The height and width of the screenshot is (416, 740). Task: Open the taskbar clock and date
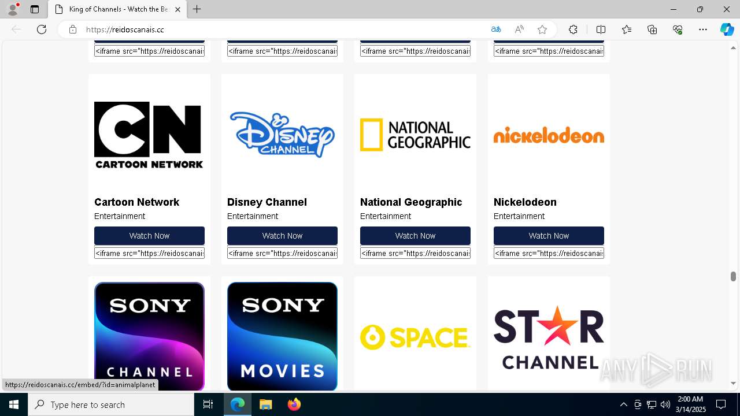click(690, 404)
